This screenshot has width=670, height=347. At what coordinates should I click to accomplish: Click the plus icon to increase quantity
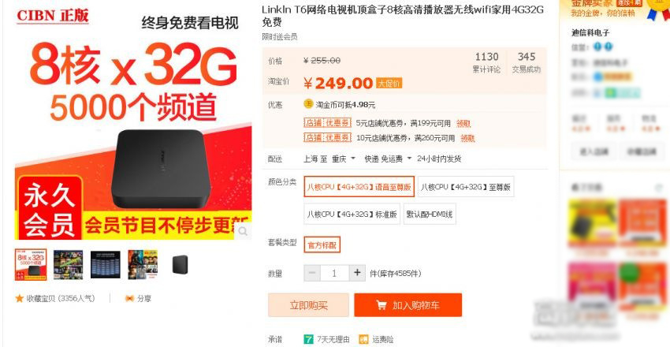(x=357, y=273)
